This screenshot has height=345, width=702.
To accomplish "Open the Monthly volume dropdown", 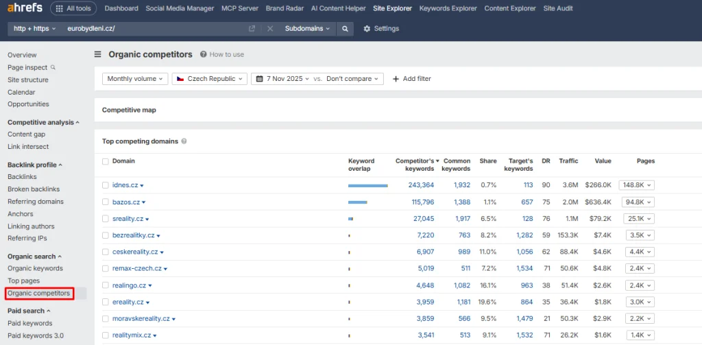I will pyautogui.click(x=135, y=79).
